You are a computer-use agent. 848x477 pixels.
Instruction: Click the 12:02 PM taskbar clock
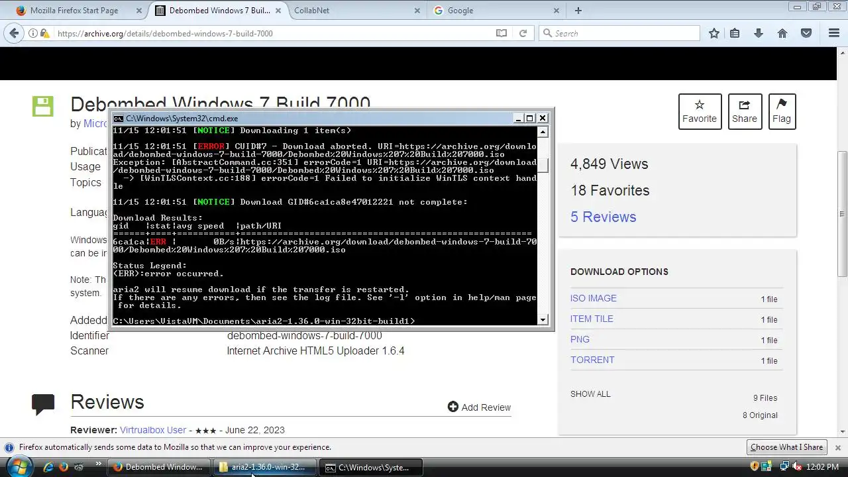point(823,467)
